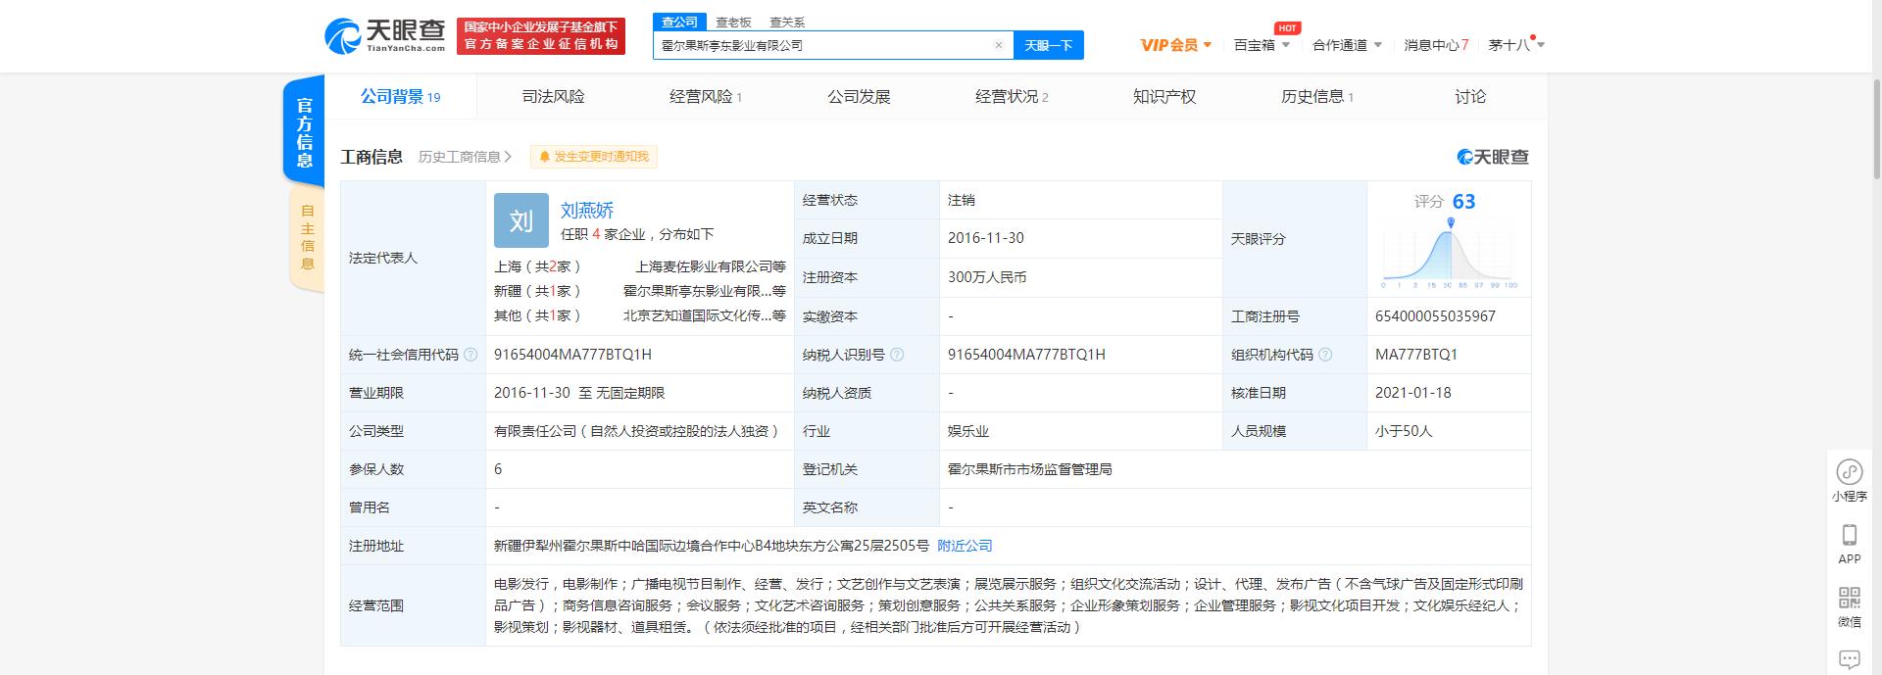Switch to the 知识产权 tab
The image size is (1882, 675).
pyautogui.click(x=1164, y=96)
